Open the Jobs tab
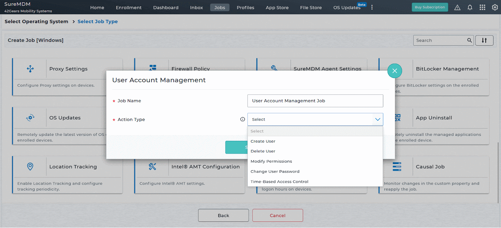The image size is (501, 228). (220, 7)
